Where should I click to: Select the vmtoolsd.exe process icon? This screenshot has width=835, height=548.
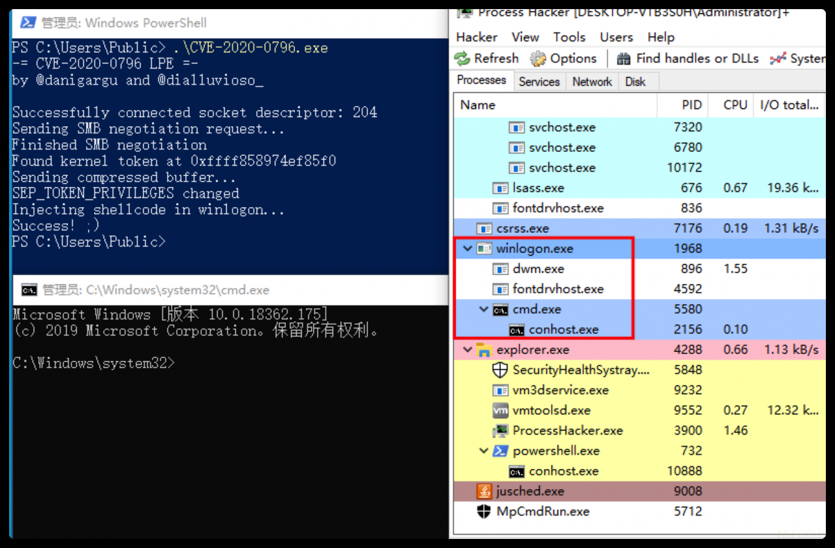click(500, 411)
